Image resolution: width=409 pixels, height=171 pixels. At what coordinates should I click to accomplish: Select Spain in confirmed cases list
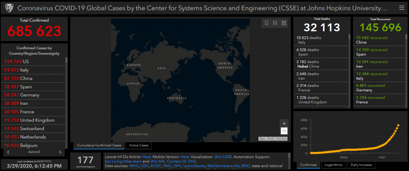33,87
